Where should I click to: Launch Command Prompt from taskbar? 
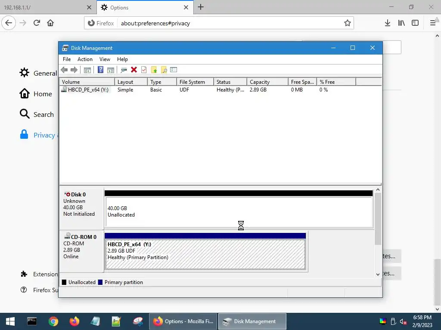tap(32, 321)
